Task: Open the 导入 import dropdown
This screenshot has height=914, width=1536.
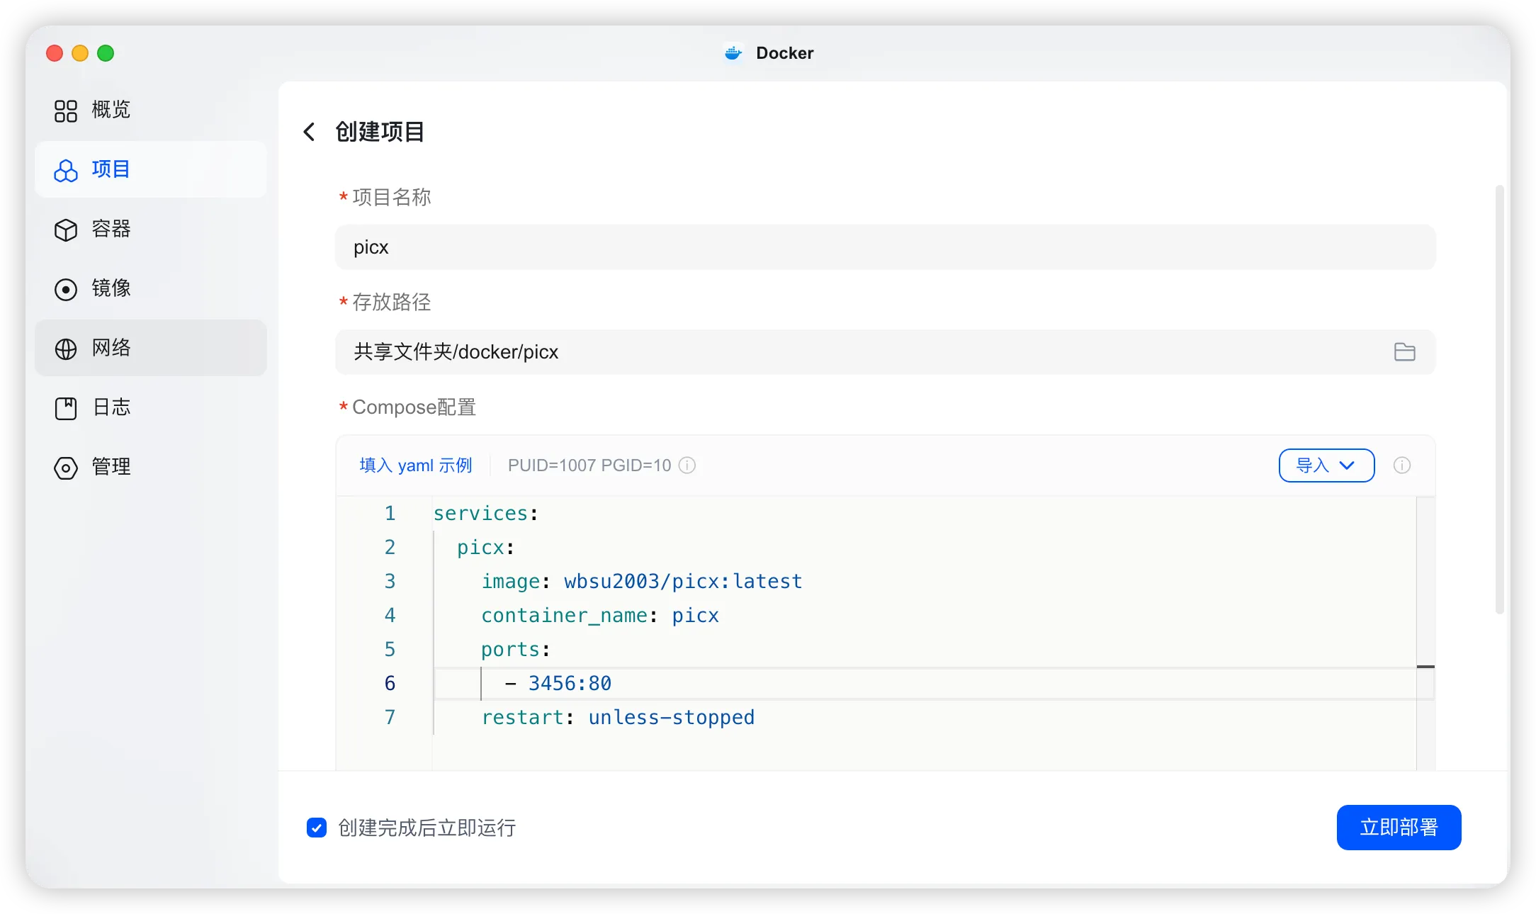Action: 1326,466
